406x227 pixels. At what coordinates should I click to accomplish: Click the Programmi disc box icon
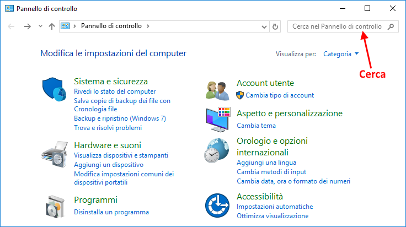tap(55, 207)
